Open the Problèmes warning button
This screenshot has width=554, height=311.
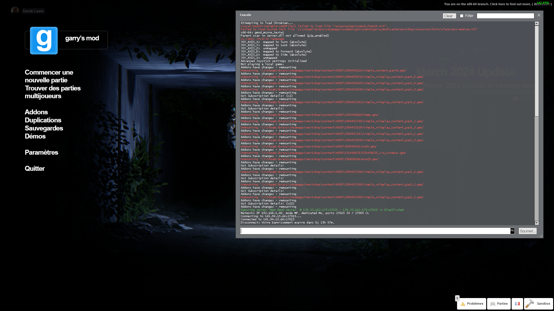(x=471, y=304)
